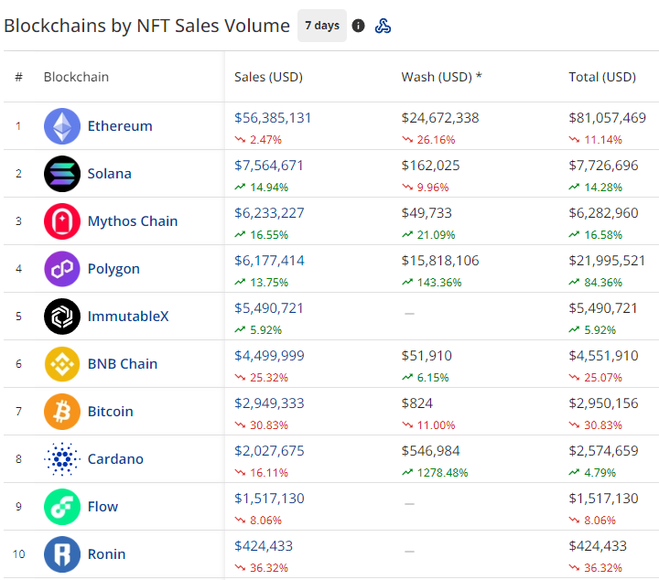
Task: Open the ImmutableX blockchain link
Action: 128,317
